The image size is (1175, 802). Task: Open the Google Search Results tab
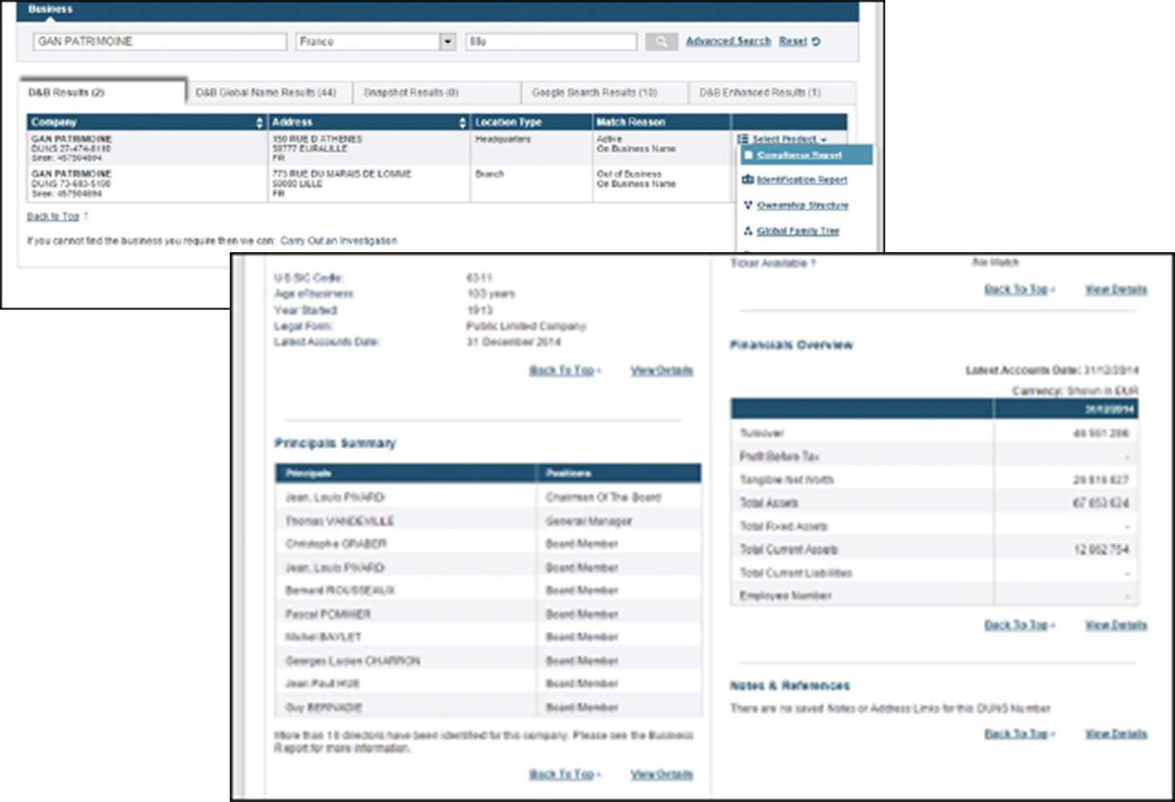[594, 93]
